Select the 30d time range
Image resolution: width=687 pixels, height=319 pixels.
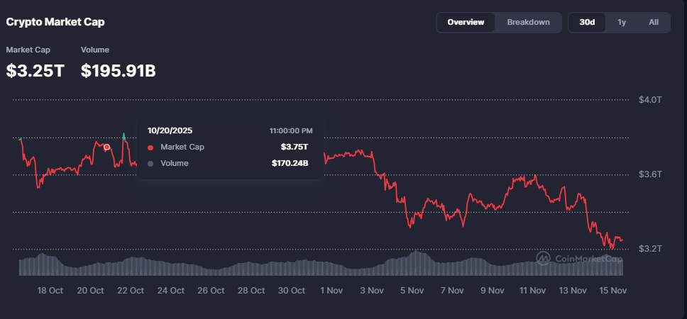coord(587,22)
